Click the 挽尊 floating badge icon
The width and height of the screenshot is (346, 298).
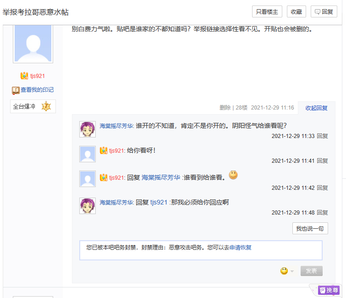coord(322,290)
